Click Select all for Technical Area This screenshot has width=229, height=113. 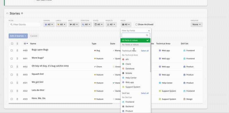(145, 51)
